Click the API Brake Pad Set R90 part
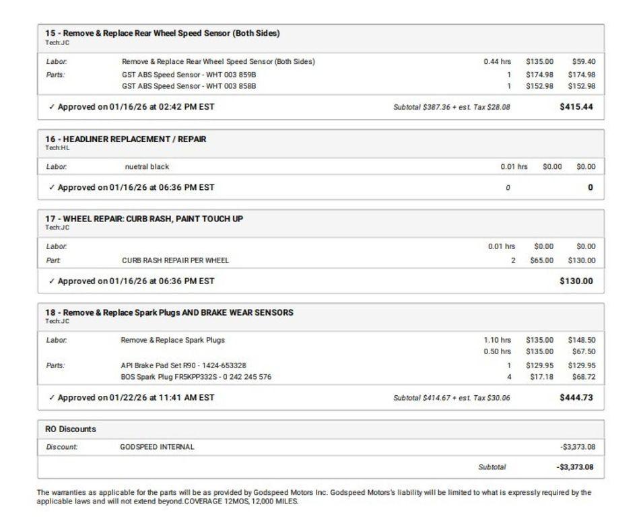Viewport: 643px width, 517px height. (x=183, y=366)
